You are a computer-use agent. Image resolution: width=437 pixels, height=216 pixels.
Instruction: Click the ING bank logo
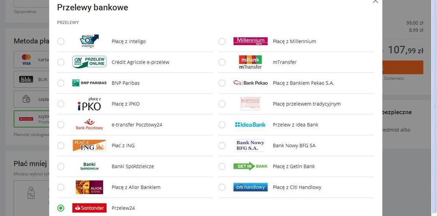coord(89,145)
